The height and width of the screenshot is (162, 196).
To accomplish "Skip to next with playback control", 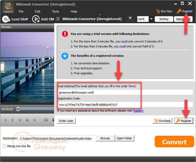I will 35,120.
